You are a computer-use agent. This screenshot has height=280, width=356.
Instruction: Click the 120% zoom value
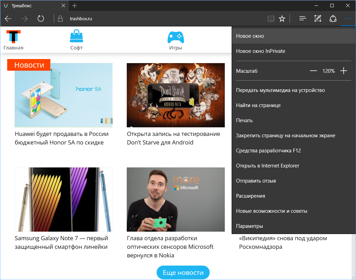[x=329, y=71]
